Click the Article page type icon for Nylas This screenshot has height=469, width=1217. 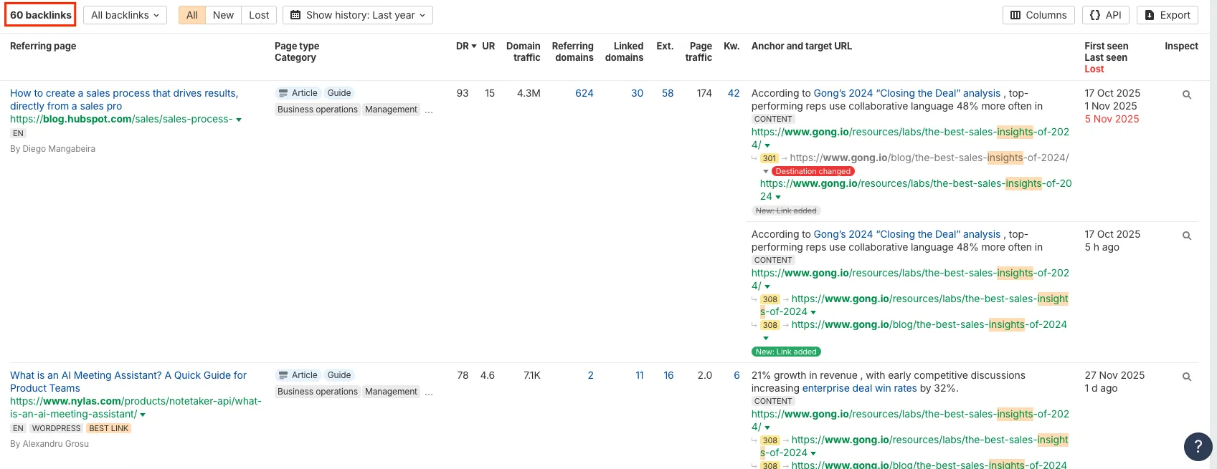click(283, 375)
